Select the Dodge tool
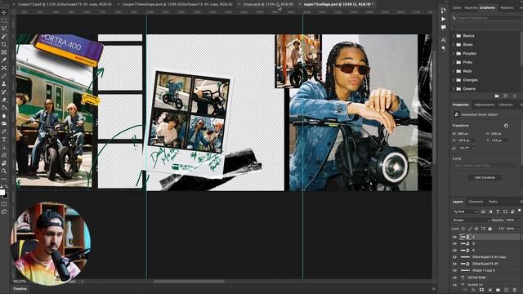 pos(4,123)
